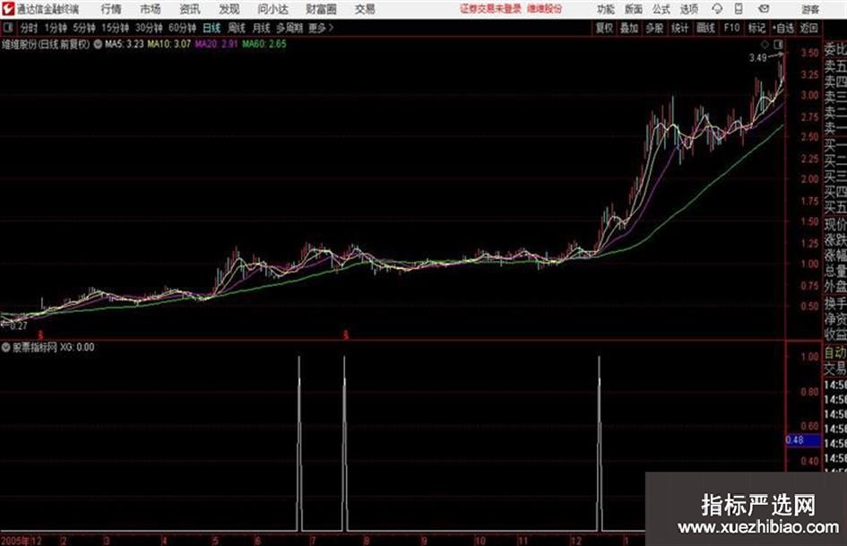Viewport: 847px width, 546px height.
Task: Open the 公式 menu
Action: [661, 9]
